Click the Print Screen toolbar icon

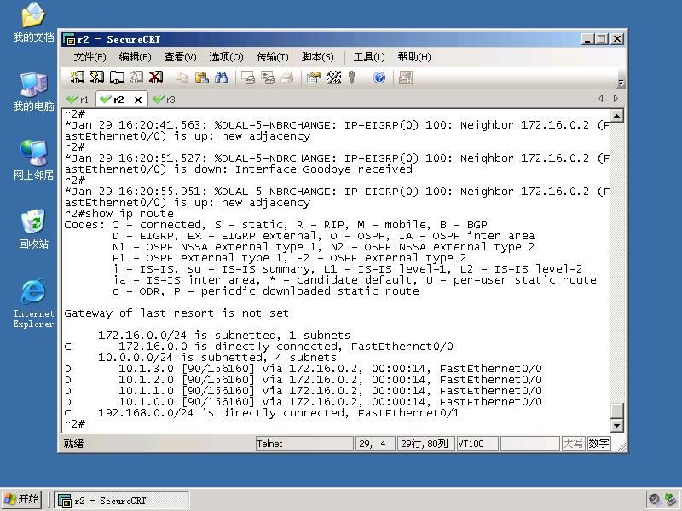pos(248,78)
